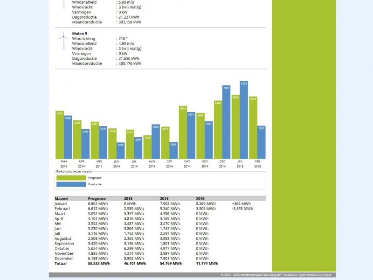Click the blue AUG 2014 bar labeled 3683
Viewport: 373px width, 280px height.
156,142
